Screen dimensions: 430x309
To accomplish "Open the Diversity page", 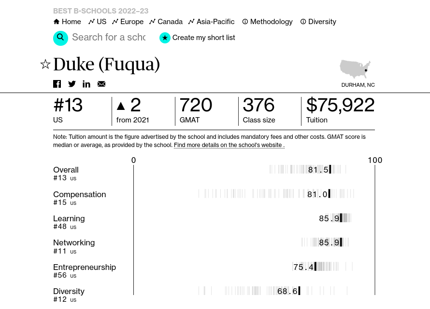I will coord(318,22).
